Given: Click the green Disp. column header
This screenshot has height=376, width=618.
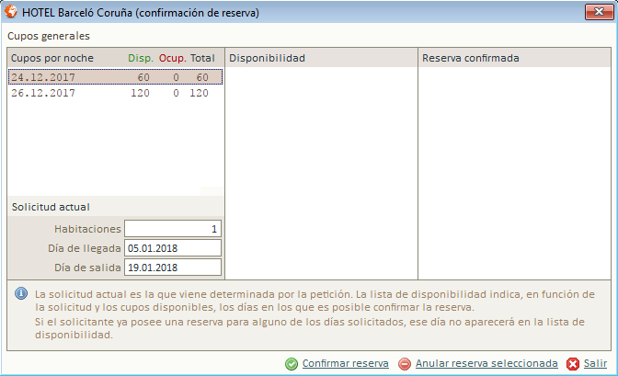Looking at the screenshot, I should (141, 58).
